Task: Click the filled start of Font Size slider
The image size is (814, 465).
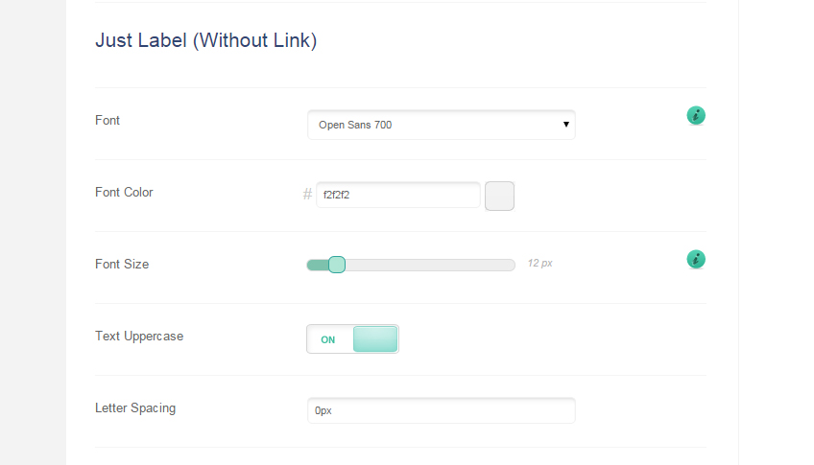Action: (x=316, y=265)
